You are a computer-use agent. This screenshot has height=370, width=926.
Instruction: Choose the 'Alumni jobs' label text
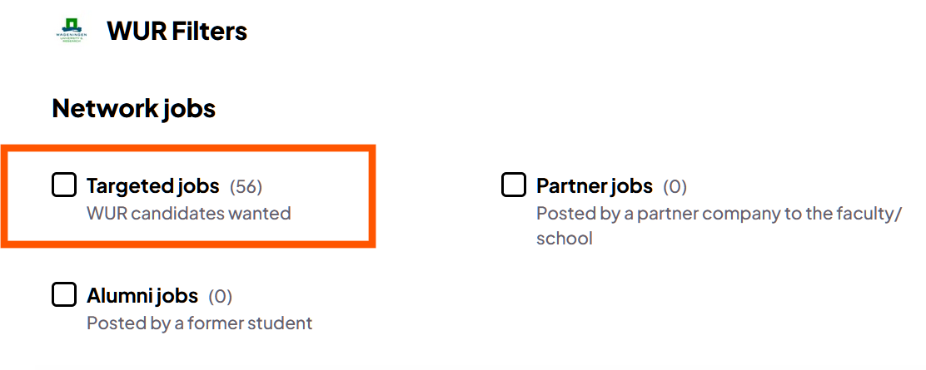point(142,295)
